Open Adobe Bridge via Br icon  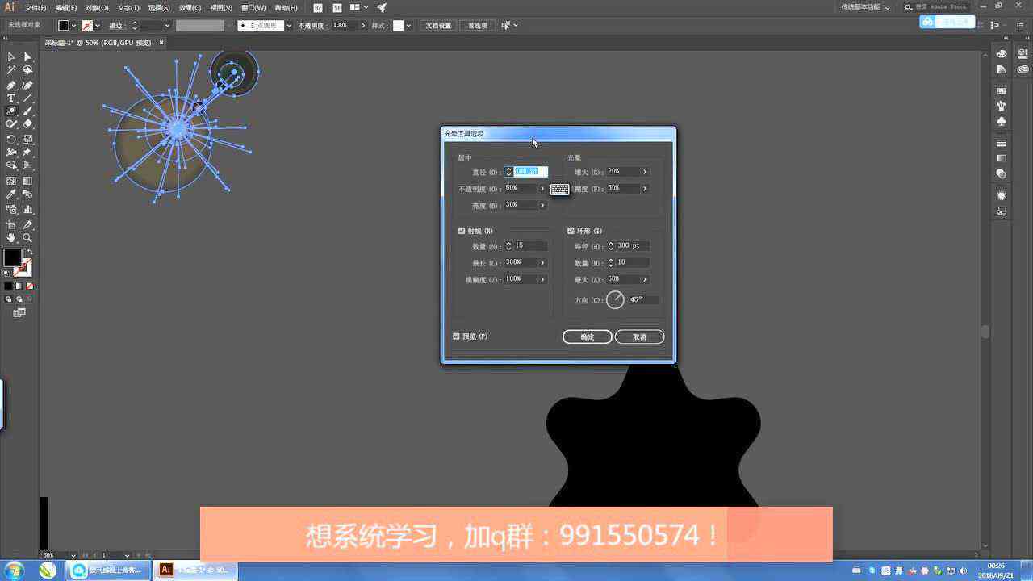tap(318, 7)
